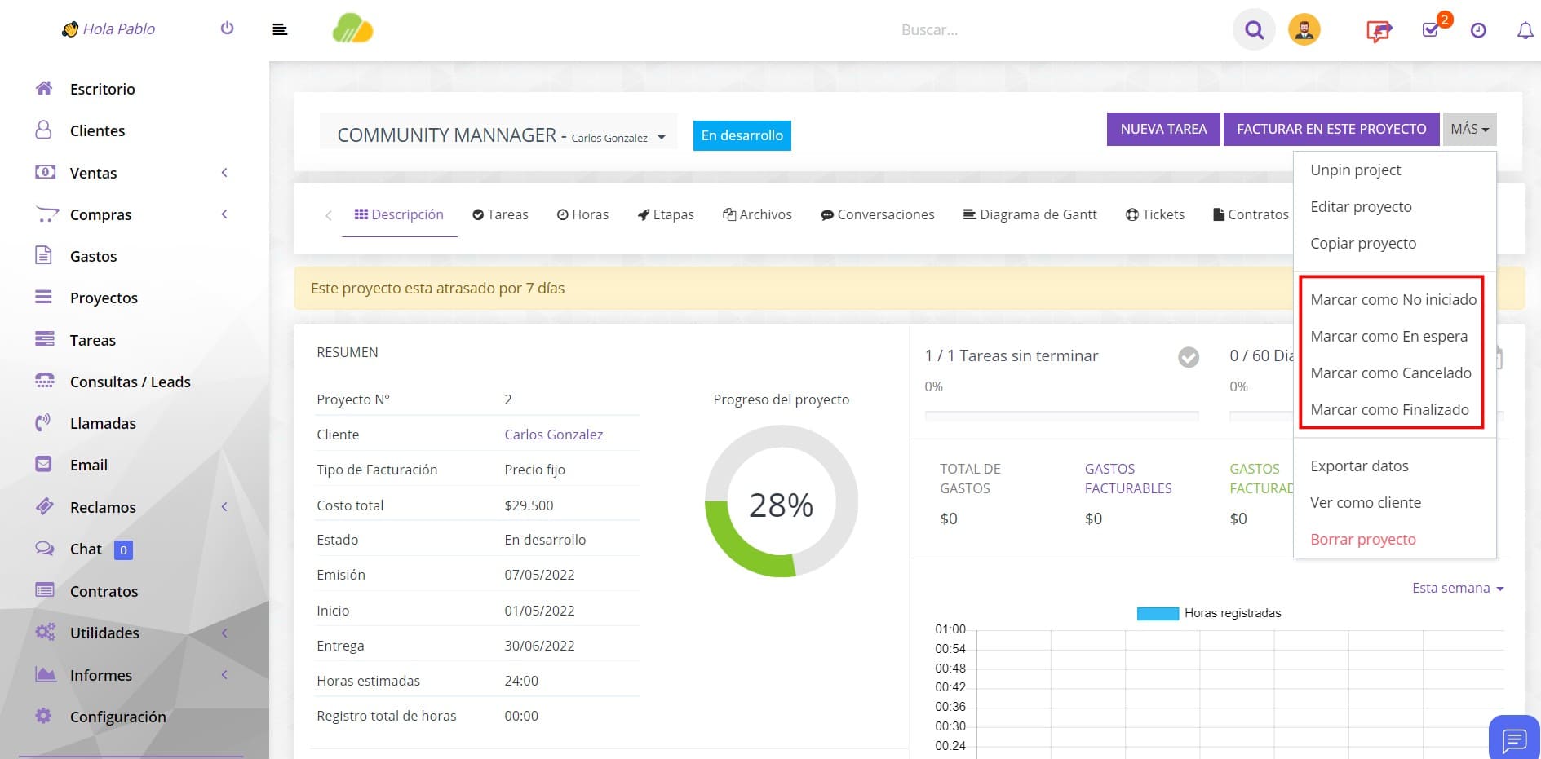Click the NUEVA TAREA button

[1163, 129]
